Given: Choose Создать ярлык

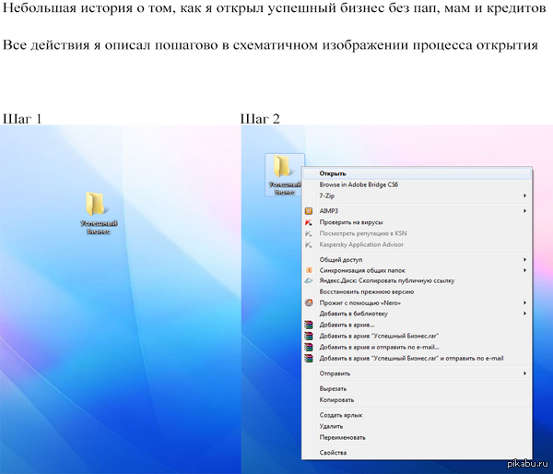Looking at the screenshot, I should (417, 415).
